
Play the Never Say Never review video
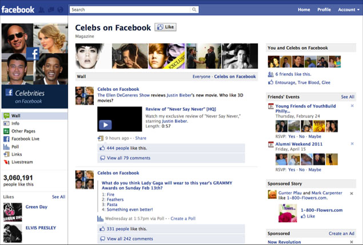click(105, 124)
